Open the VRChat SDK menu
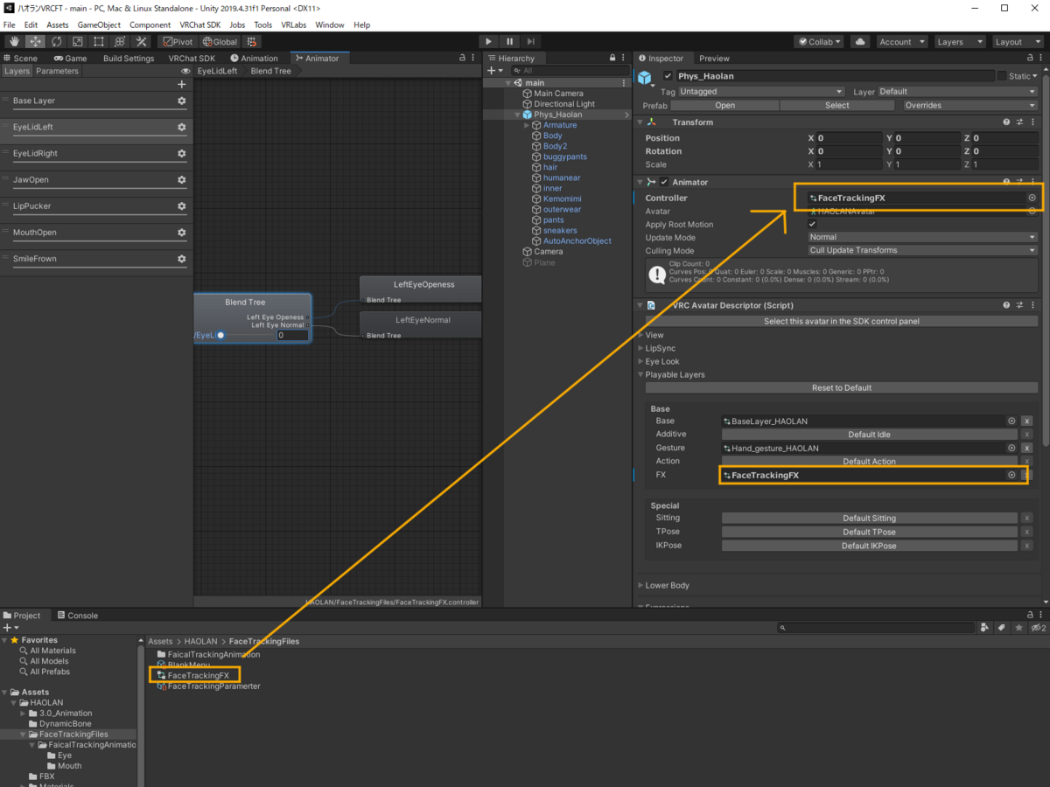This screenshot has width=1050, height=787. (x=201, y=24)
